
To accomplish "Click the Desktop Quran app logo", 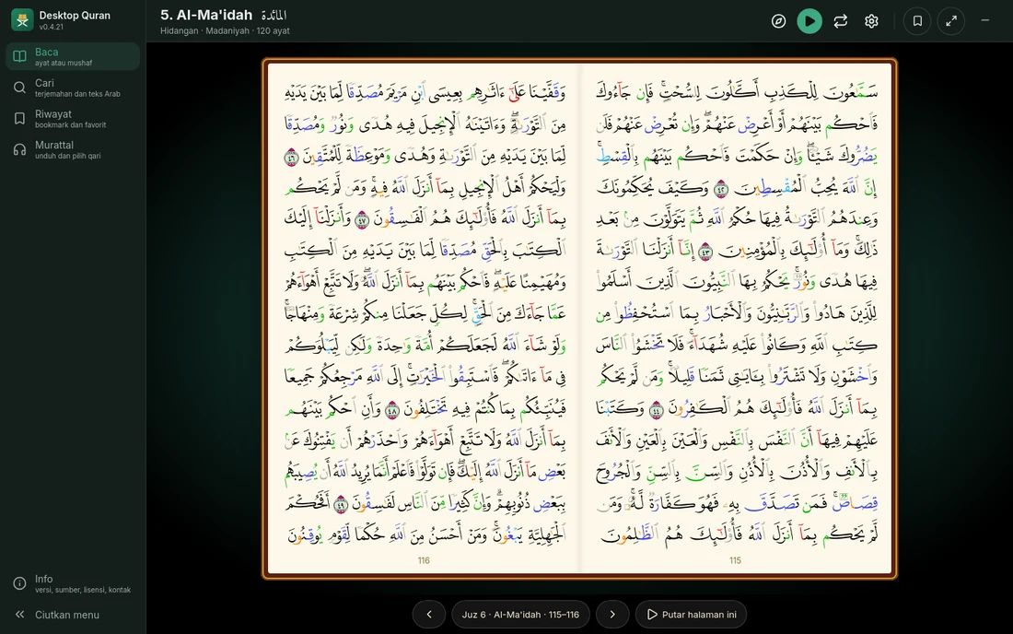I will point(23,20).
